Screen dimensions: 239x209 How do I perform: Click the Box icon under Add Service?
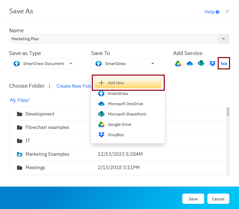(x=224, y=64)
